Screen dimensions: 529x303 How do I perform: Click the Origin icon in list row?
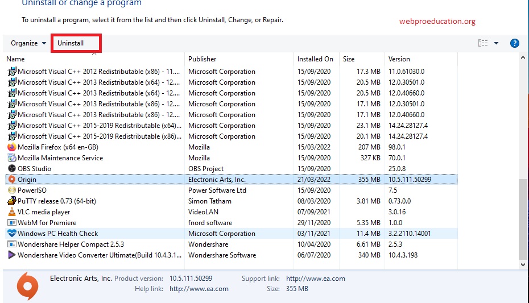11,179
